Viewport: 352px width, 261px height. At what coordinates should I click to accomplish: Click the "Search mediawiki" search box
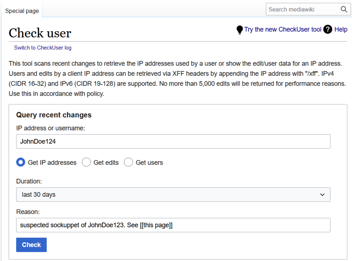tap(301, 9)
